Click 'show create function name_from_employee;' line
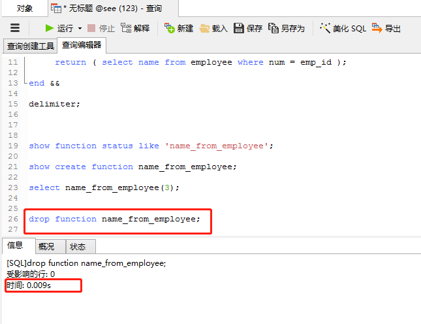Image resolution: width=421 pixels, height=324 pixels. coord(133,167)
